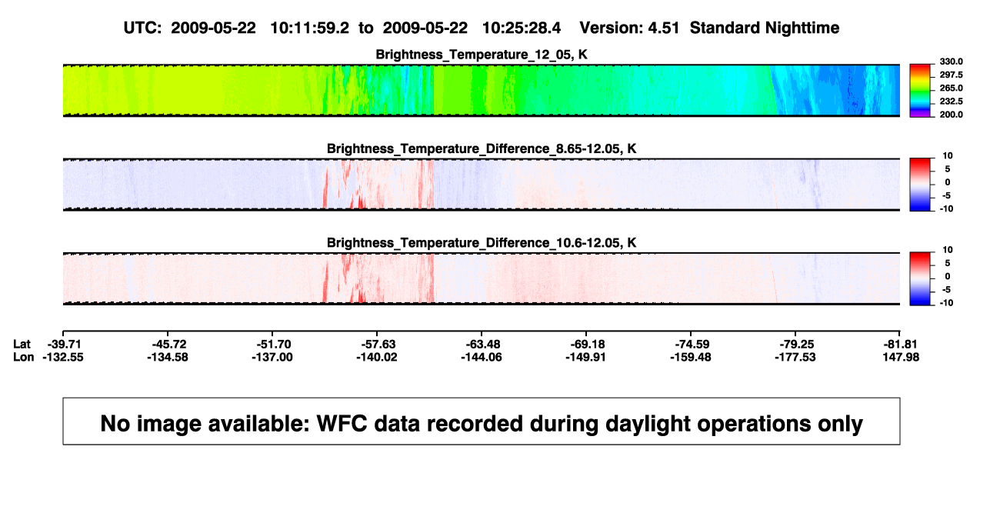Click longitude tick value -149.91

click(586, 357)
